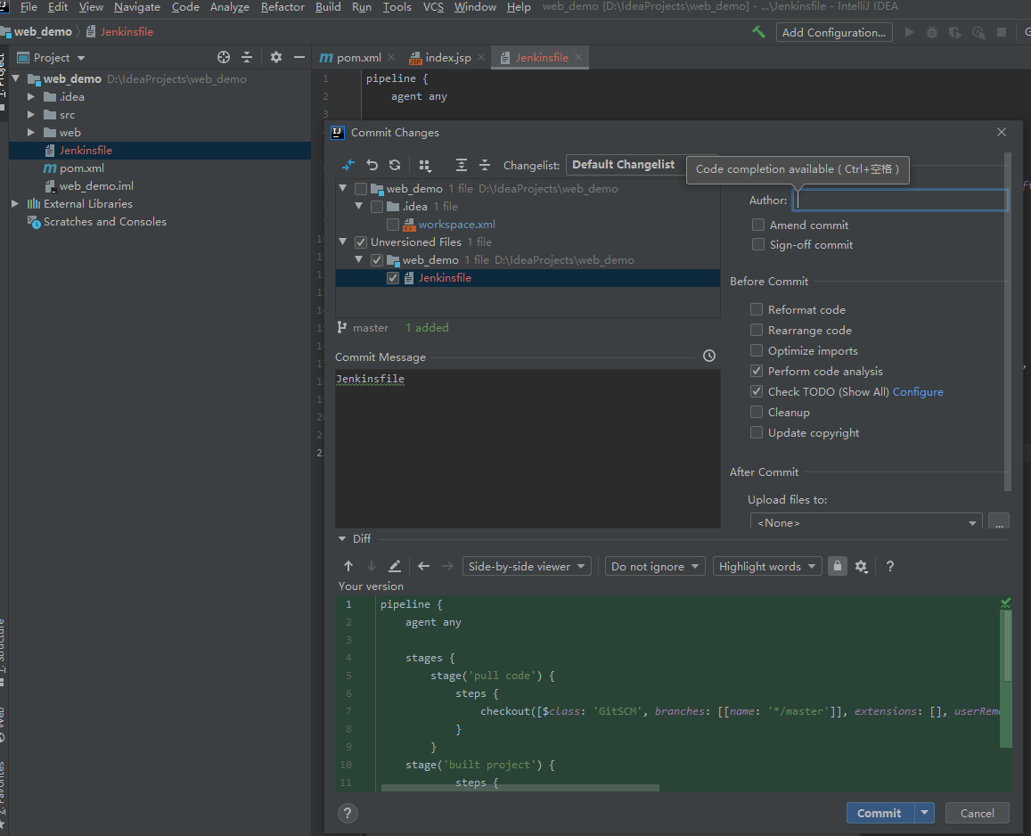
Task: Open the Project view selector
Action: tap(52, 57)
